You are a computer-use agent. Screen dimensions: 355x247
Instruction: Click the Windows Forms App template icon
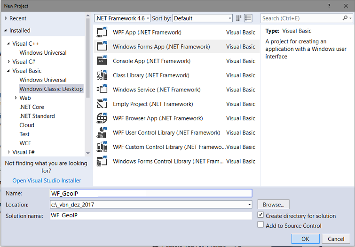pyautogui.click(x=102, y=46)
